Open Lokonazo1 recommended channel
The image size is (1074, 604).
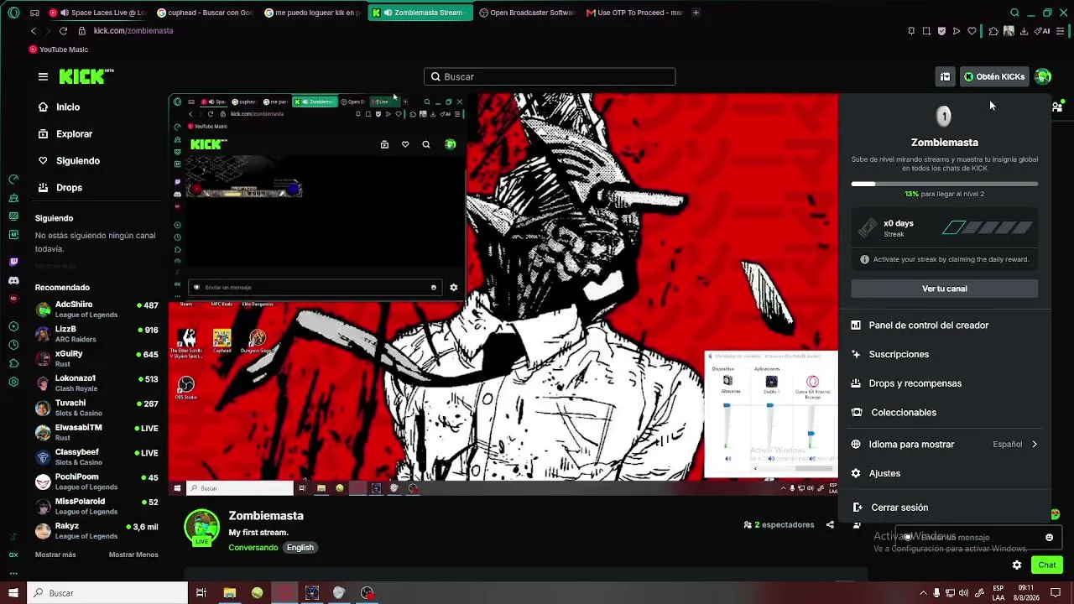pyautogui.click(x=96, y=383)
